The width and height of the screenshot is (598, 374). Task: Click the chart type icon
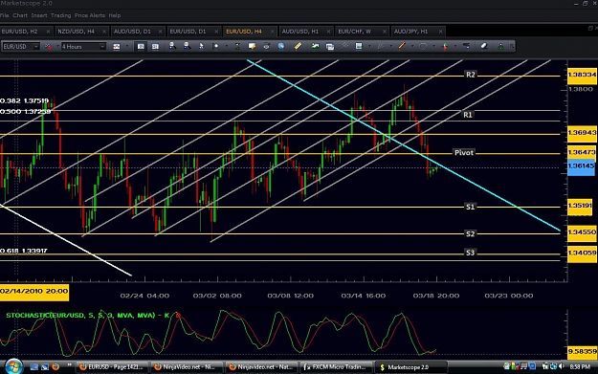coord(117,47)
